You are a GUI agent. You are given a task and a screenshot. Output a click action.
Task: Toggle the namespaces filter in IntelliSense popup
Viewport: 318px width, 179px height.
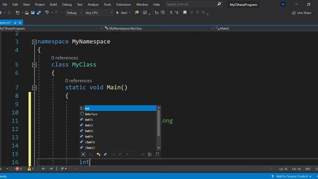91,155
